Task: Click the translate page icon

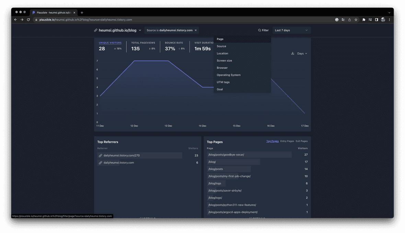Action: tap(343, 20)
